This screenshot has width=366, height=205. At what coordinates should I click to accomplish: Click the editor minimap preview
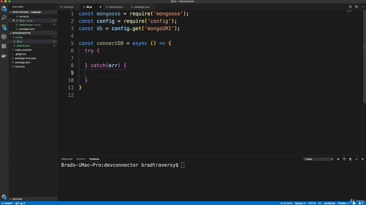349,11
